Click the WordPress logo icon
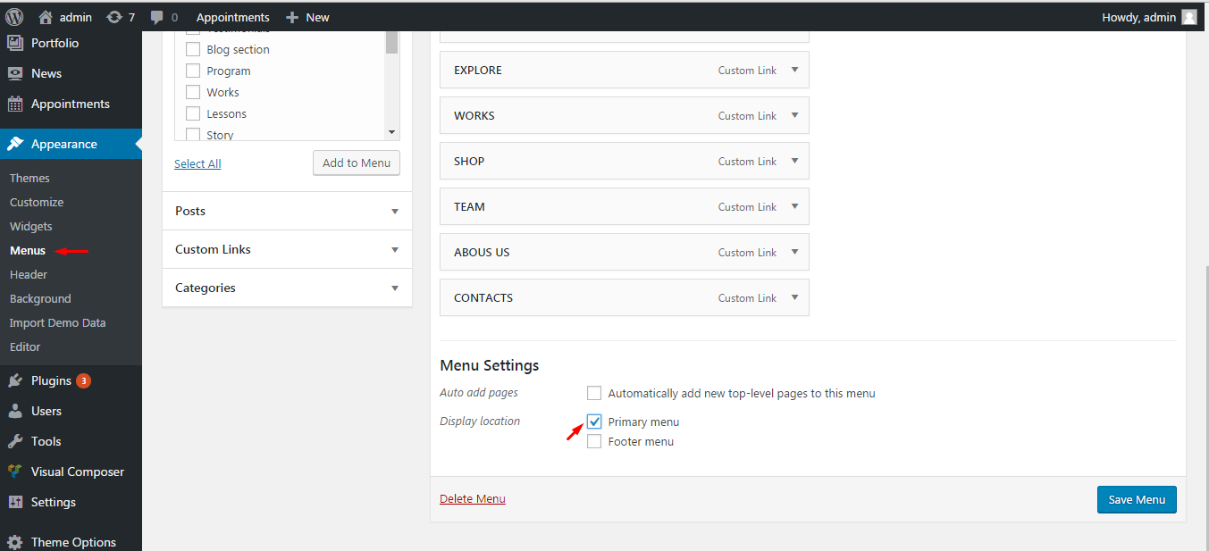Screen dimensions: 1209x551 coord(14,17)
